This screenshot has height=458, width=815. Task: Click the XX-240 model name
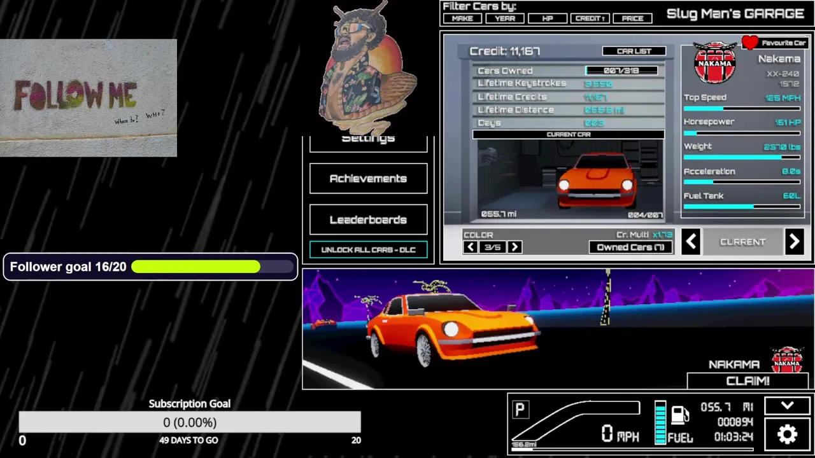(x=783, y=74)
